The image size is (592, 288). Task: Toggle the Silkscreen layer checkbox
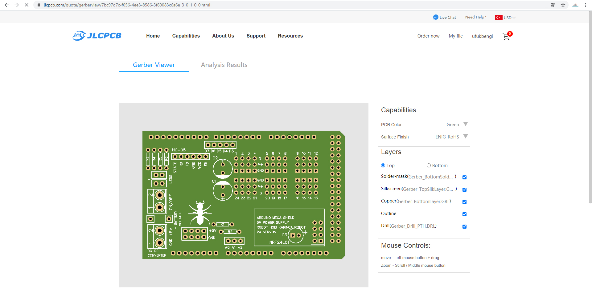pos(464,190)
